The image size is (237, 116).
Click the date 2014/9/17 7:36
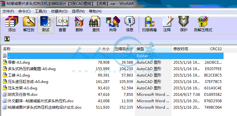click(x=187, y=95)
